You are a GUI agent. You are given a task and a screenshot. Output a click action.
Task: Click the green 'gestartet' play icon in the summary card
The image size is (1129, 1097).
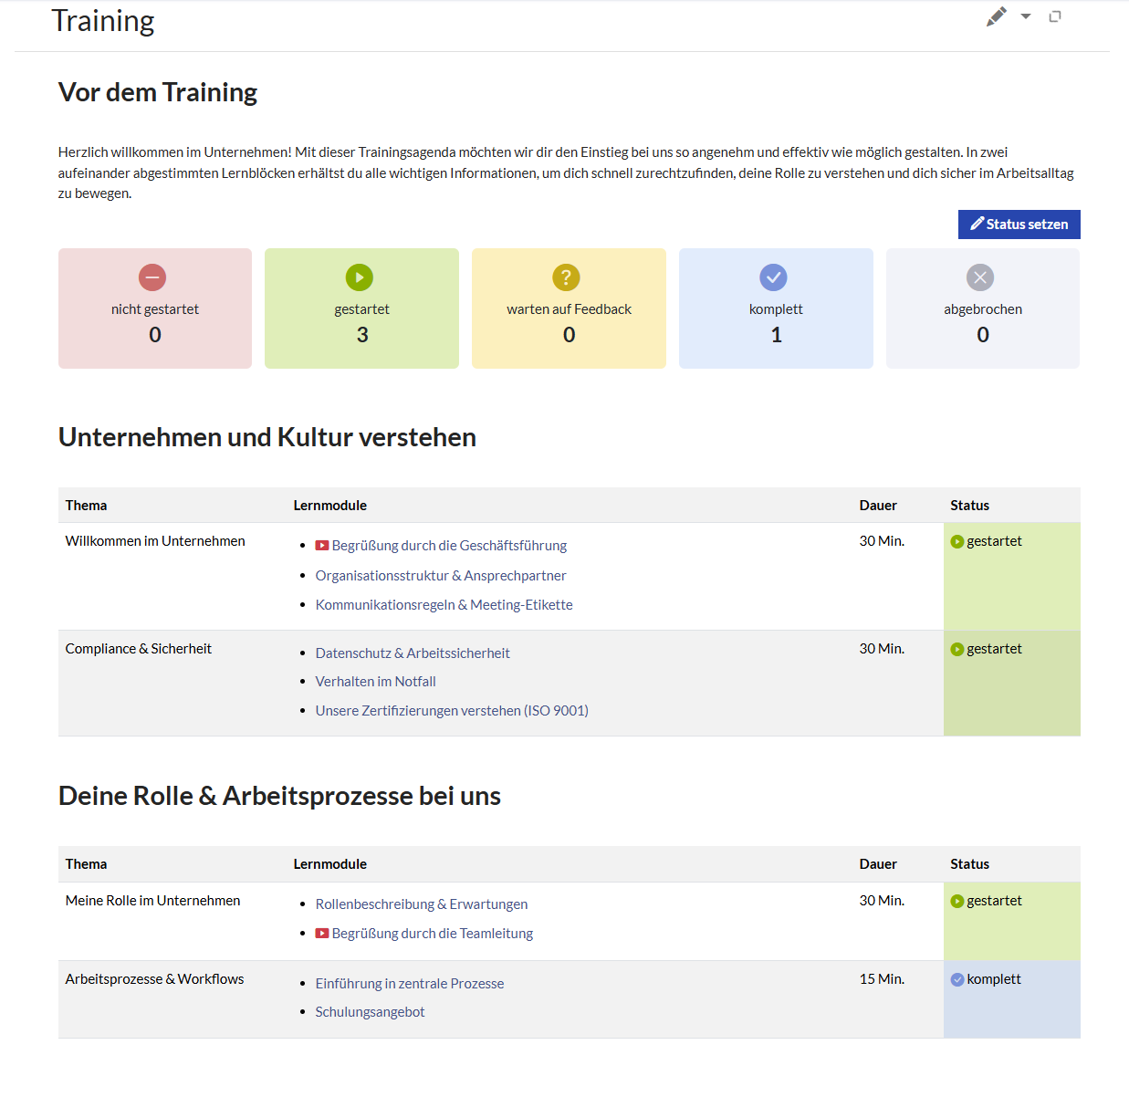click(x=360, y=277)
